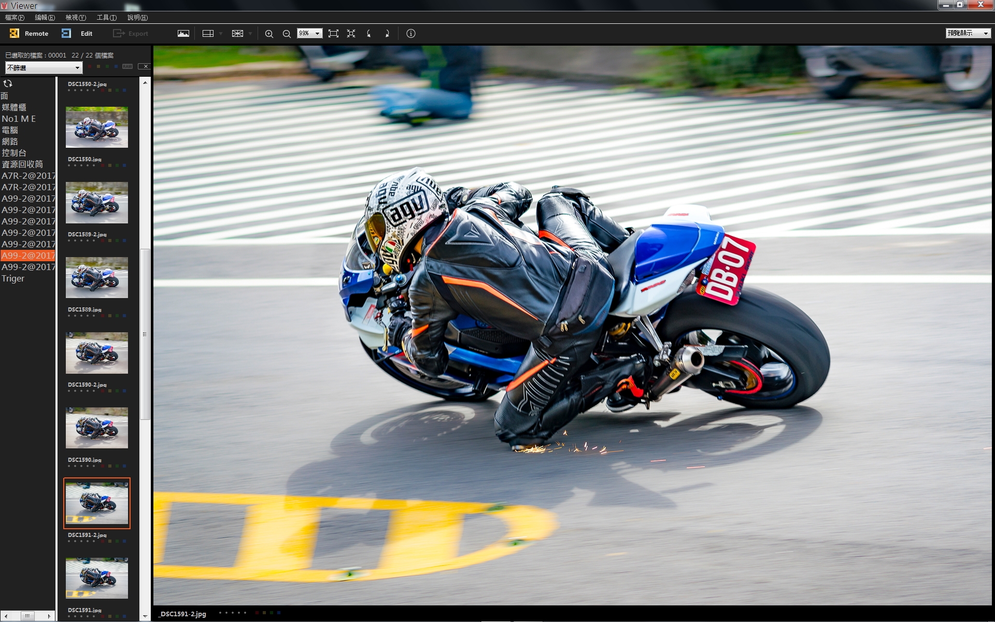Click the Export icon
Screen dimensions: 995x622
tap(119, 34)
